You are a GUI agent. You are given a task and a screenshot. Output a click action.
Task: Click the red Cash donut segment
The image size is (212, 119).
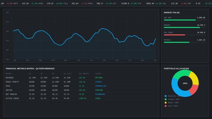click(194, 89)
